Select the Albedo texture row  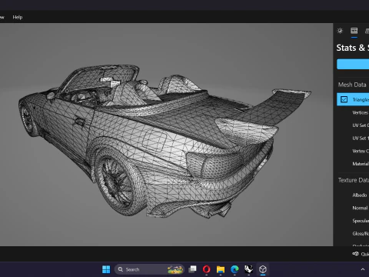(353, 195)
